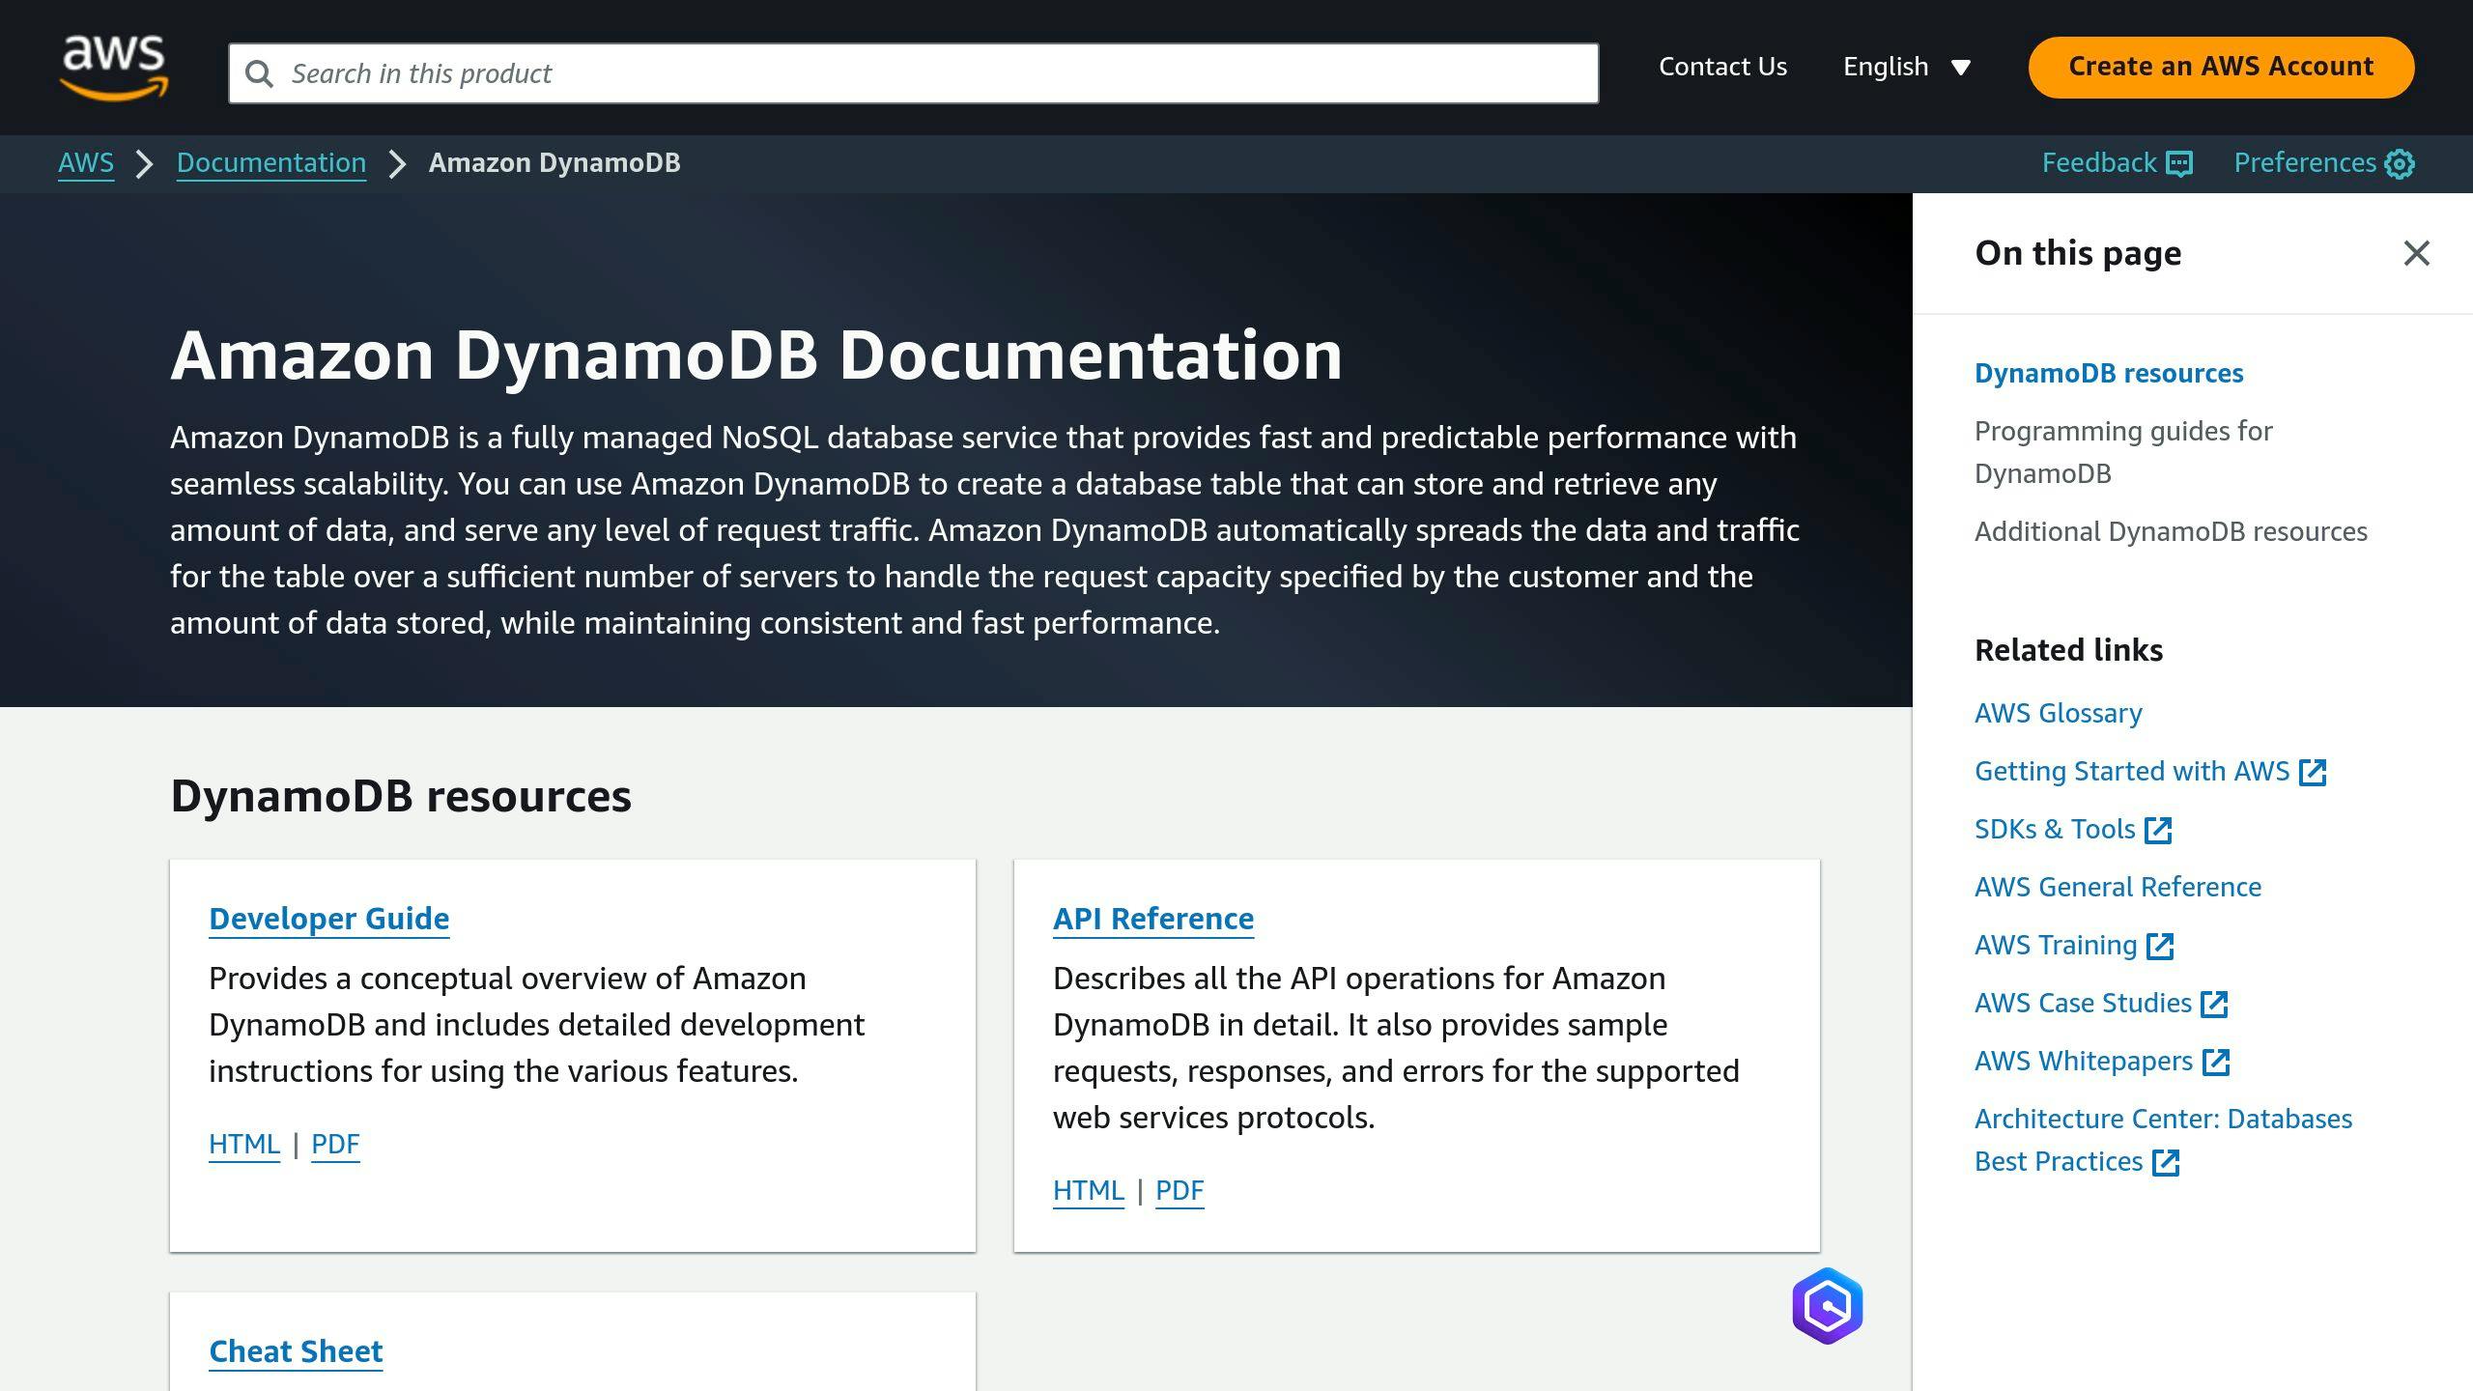
Task: Open Developer Guide HTML version
Action: pos(244,1144)
